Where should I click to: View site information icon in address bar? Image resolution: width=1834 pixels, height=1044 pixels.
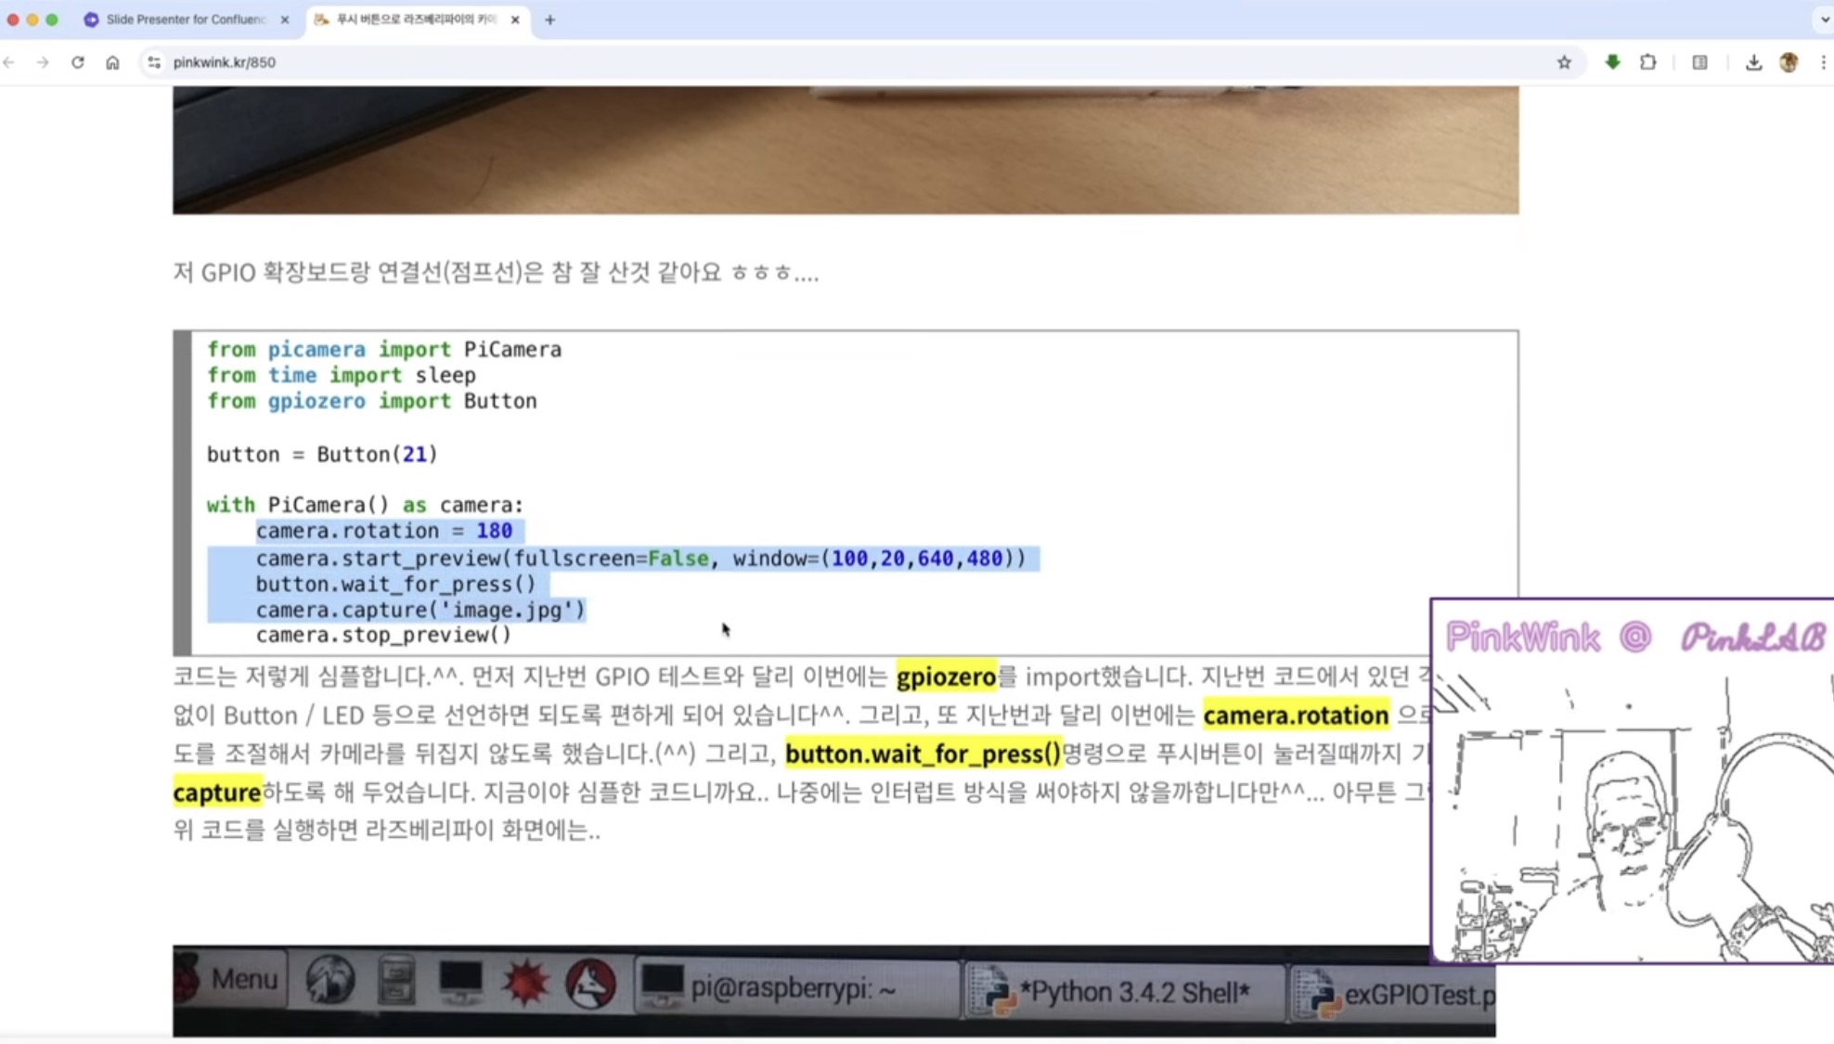(154, 62)
